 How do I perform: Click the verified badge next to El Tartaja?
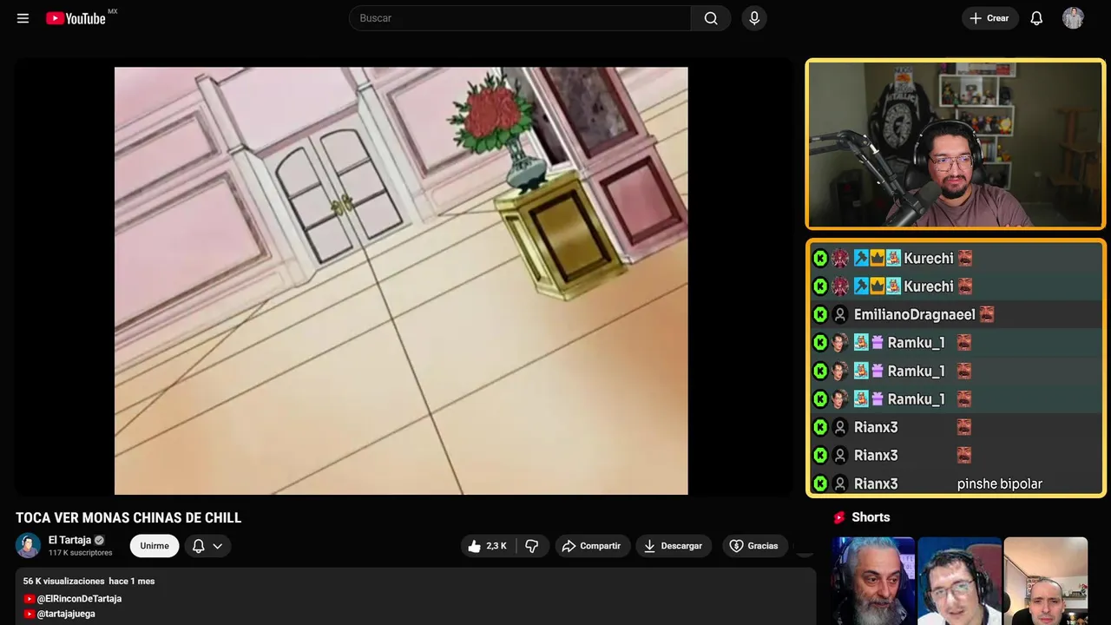click(x=99, y=540)
